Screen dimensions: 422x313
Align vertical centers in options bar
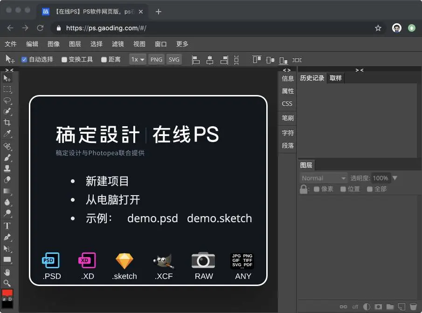click(270, 60)
